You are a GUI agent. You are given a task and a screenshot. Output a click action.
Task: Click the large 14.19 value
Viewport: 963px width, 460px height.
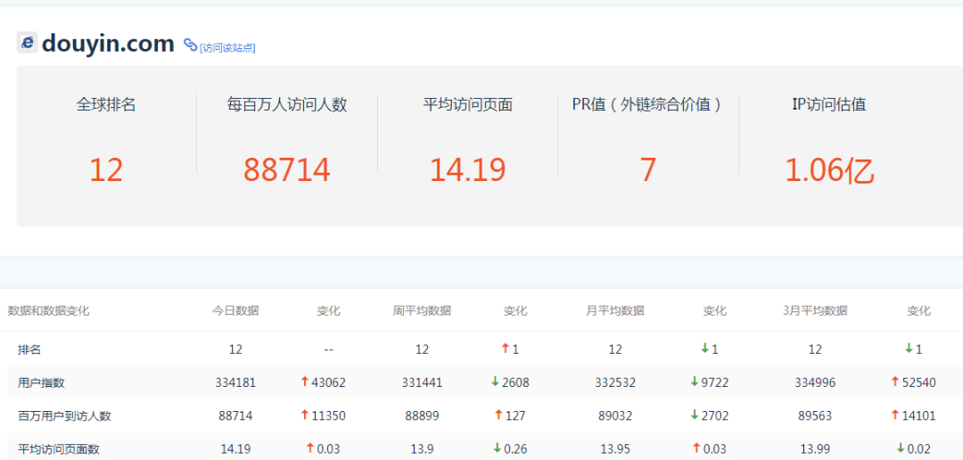click(467, 170)
